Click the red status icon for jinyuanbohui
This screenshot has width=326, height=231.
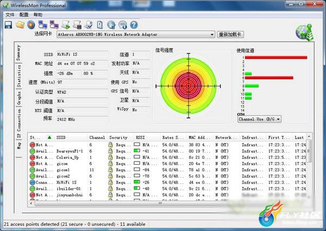[x=32, y=195]
